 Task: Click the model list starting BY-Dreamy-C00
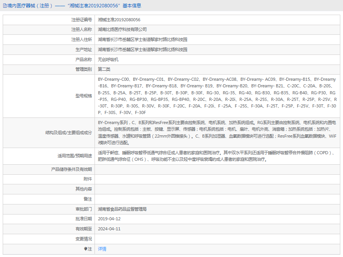(217, 96)
